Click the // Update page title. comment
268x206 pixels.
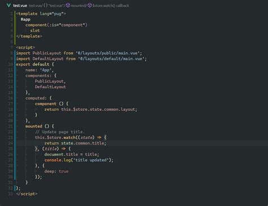tap(60, 132)
